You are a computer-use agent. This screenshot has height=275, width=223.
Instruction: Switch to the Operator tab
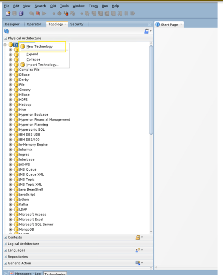click(x=34, y=24)
